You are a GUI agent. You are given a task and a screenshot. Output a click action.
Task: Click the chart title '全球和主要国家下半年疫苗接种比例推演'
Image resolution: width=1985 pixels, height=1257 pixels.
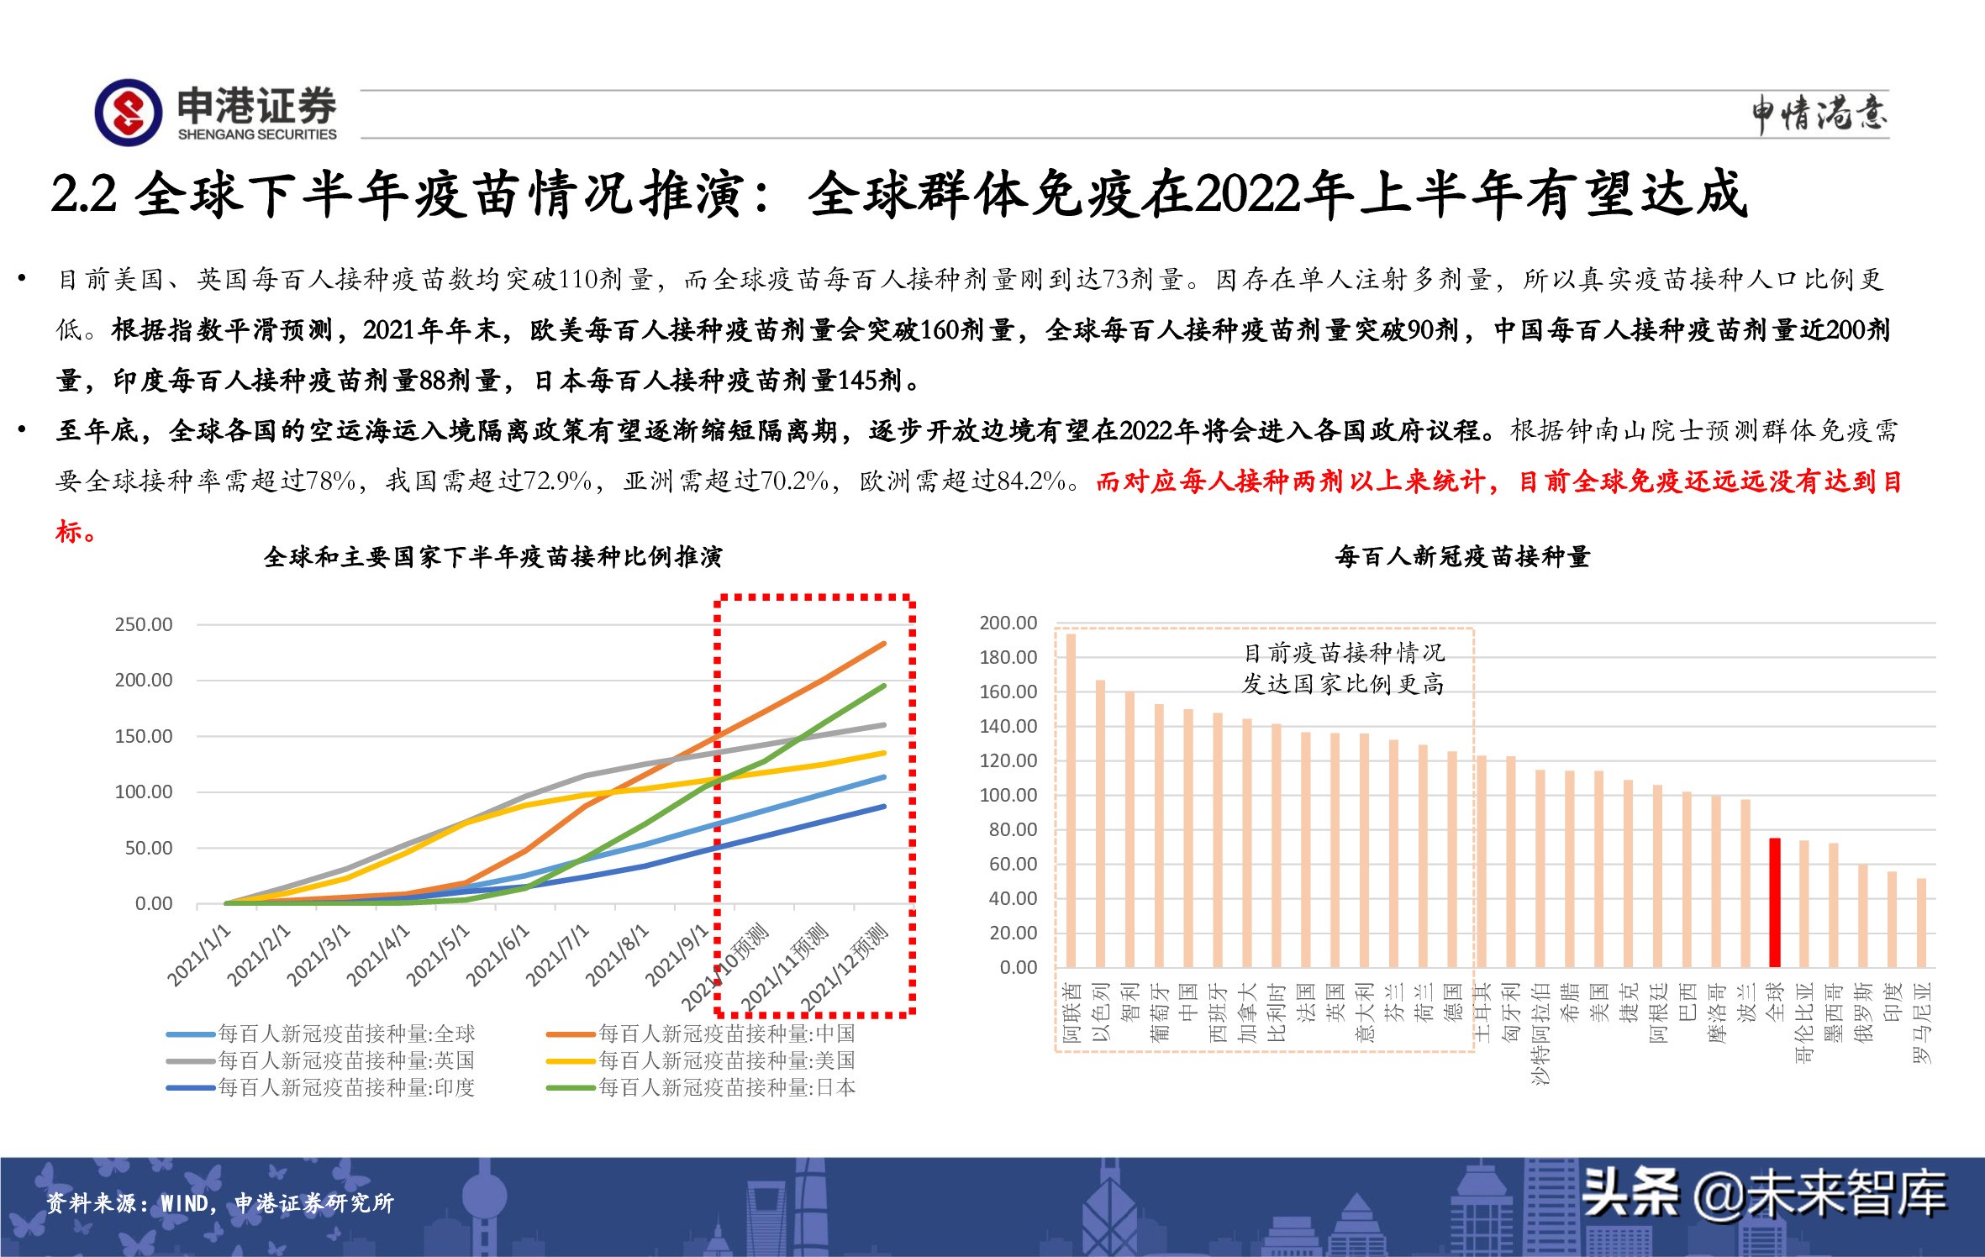click(493, 556)
